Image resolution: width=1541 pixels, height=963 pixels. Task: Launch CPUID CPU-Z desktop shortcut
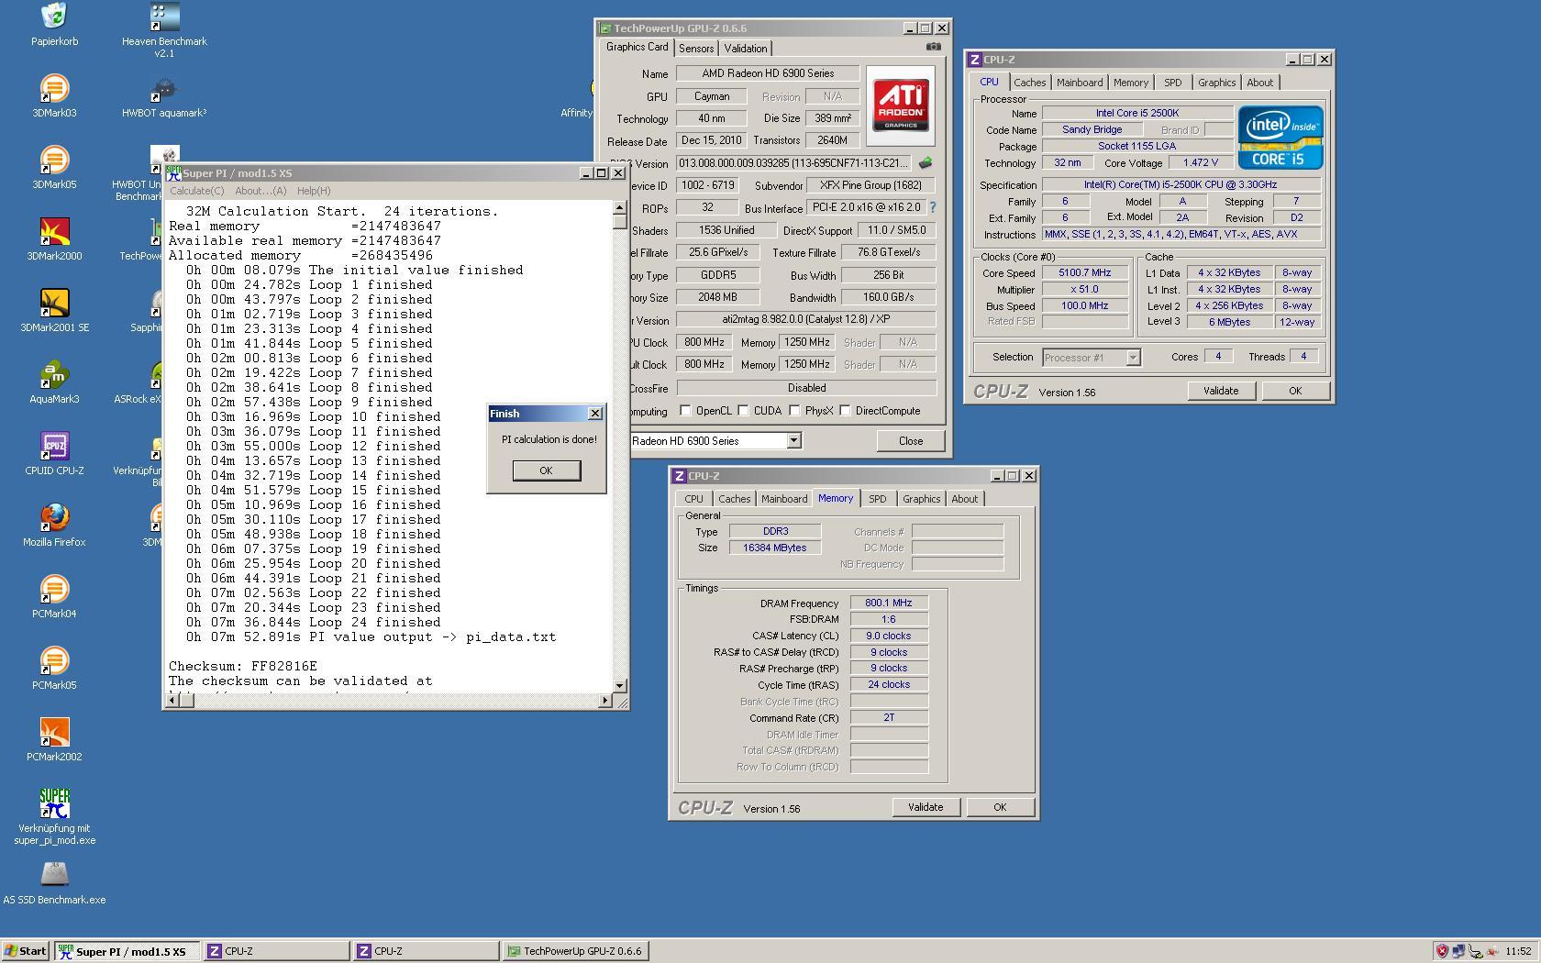tap(54, 446)
